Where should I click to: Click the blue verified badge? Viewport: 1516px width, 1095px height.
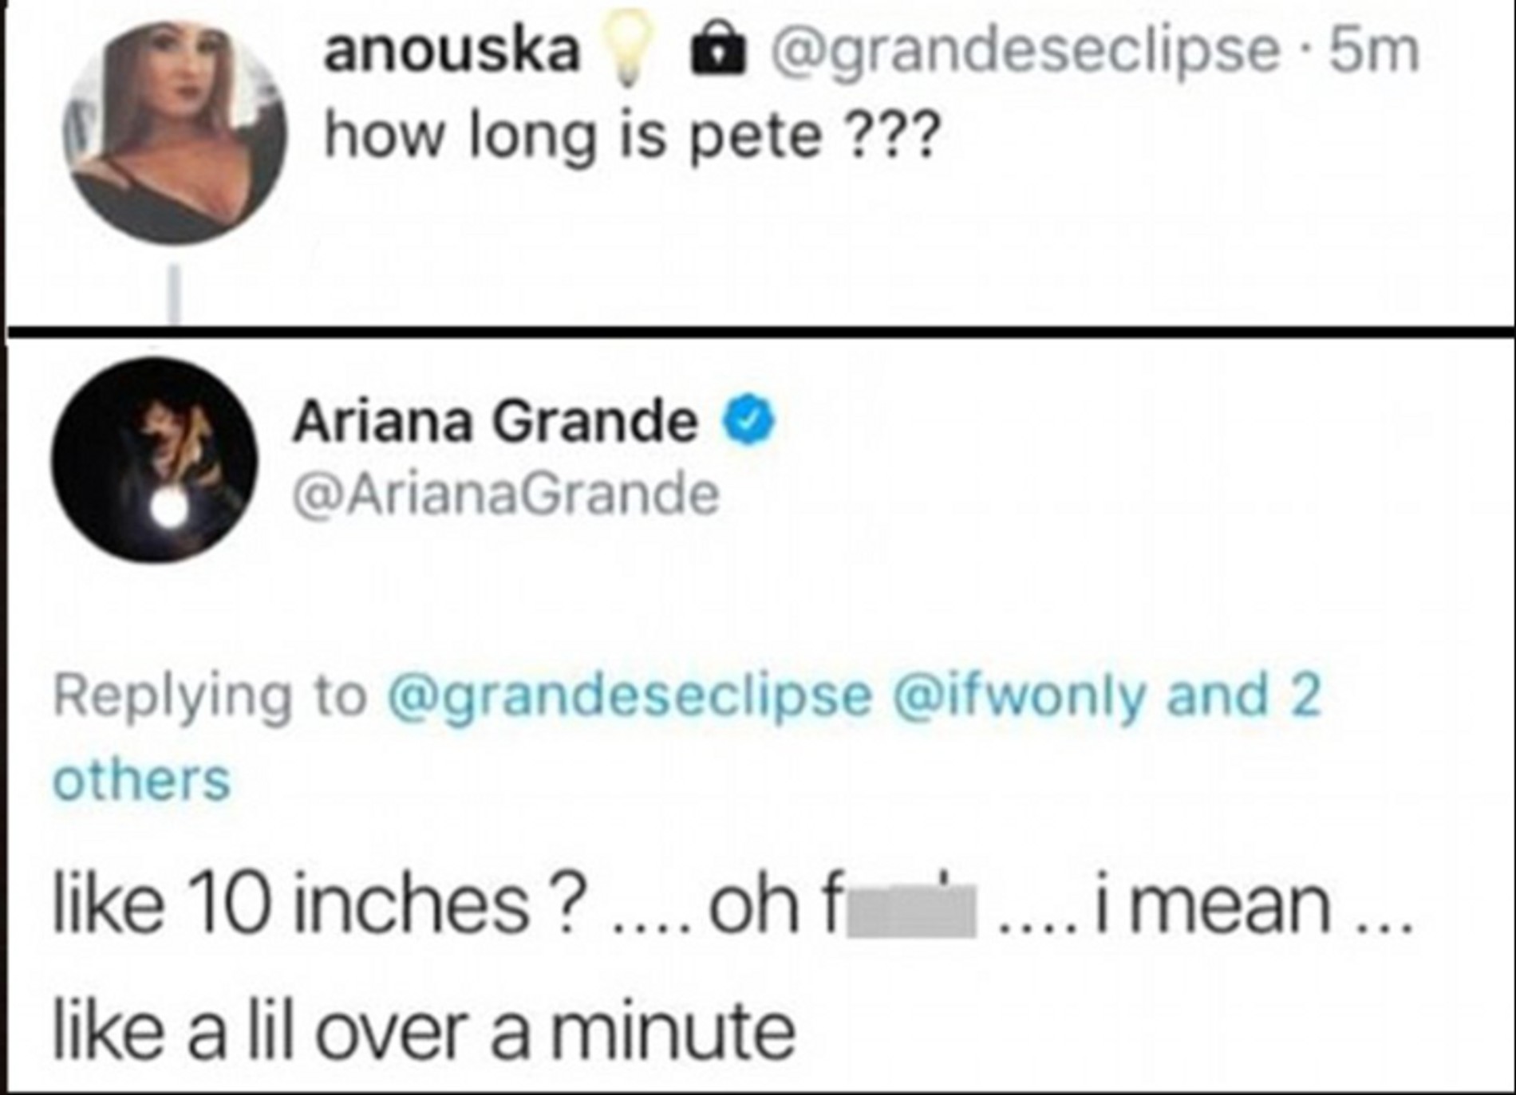point(749,421)
